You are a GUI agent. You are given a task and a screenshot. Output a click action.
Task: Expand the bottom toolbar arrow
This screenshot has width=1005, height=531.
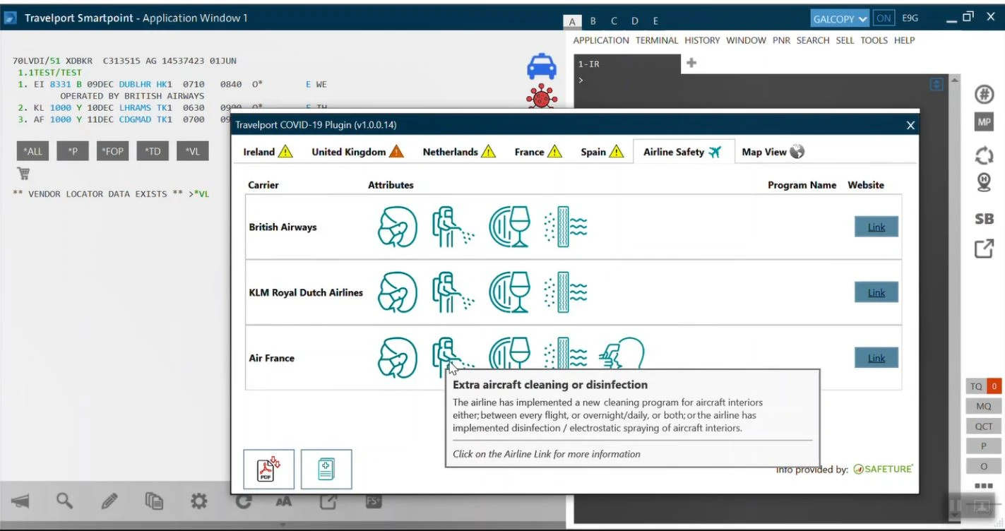pos(283,525)
